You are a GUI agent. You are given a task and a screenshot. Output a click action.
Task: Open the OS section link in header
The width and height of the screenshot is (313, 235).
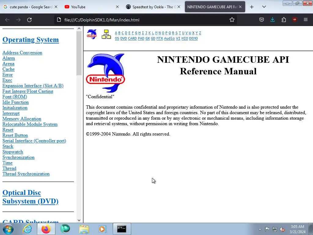point(117,38)
